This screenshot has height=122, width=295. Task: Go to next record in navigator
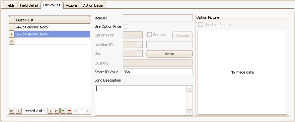tap(50, 111)
